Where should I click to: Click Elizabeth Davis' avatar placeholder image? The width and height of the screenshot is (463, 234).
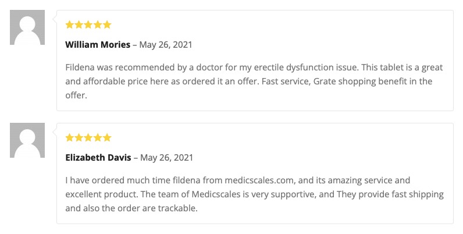click(x=27, y=140)
